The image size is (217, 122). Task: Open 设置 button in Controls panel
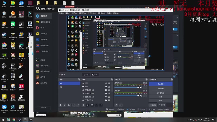tap(161, 97)
